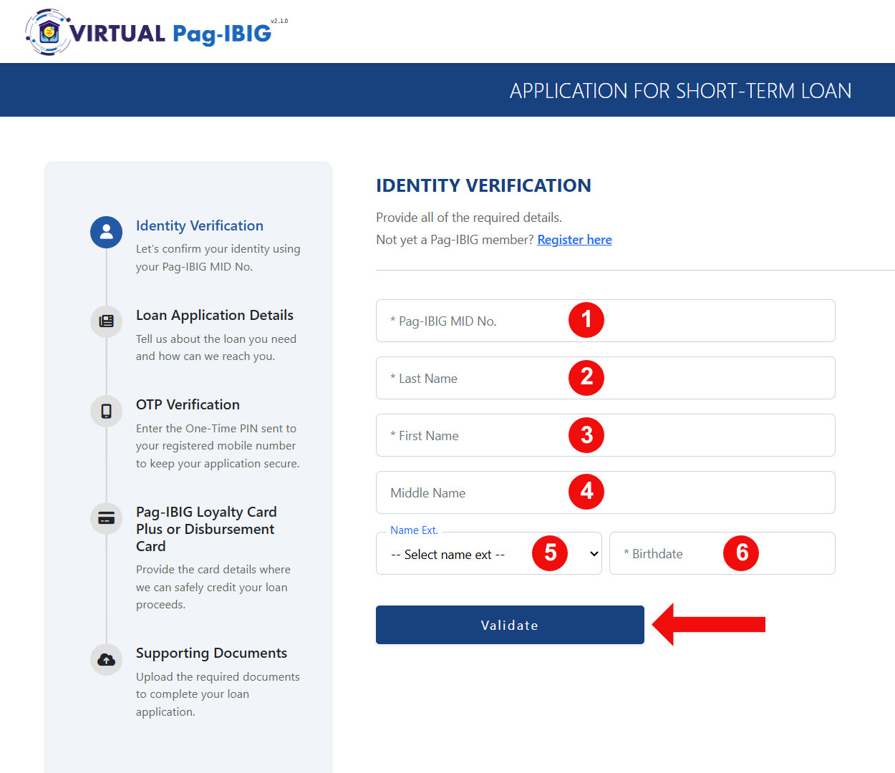
Task: Click the 'Not yet a Pag-IBIG member?' text
Action: (x=455, y=240)
